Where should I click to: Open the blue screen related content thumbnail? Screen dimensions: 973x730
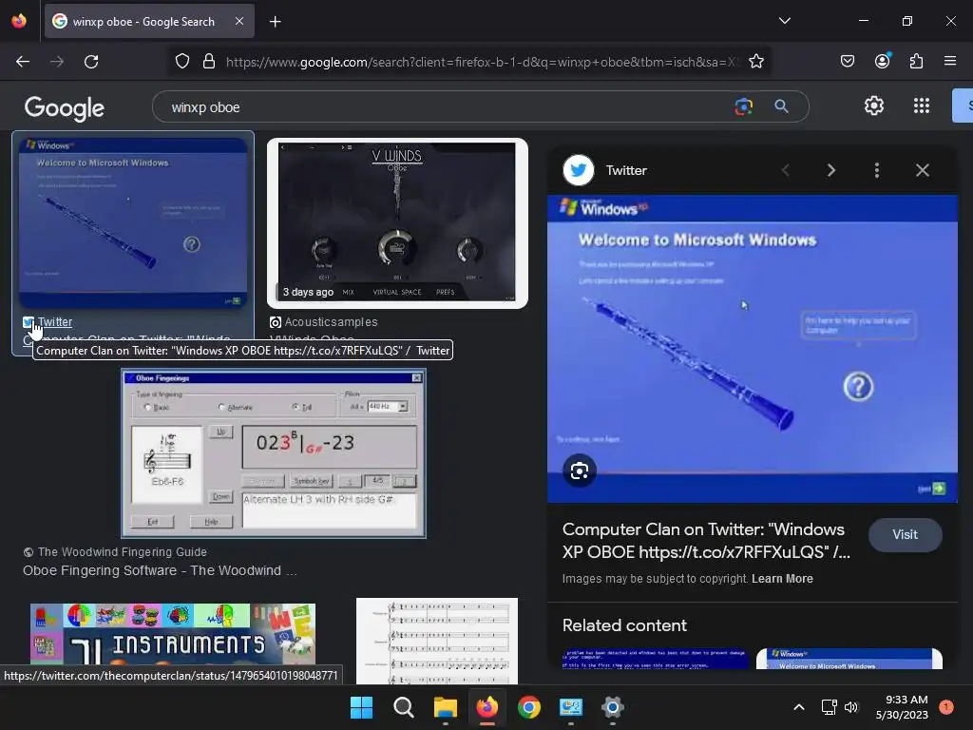pos(656,659)
